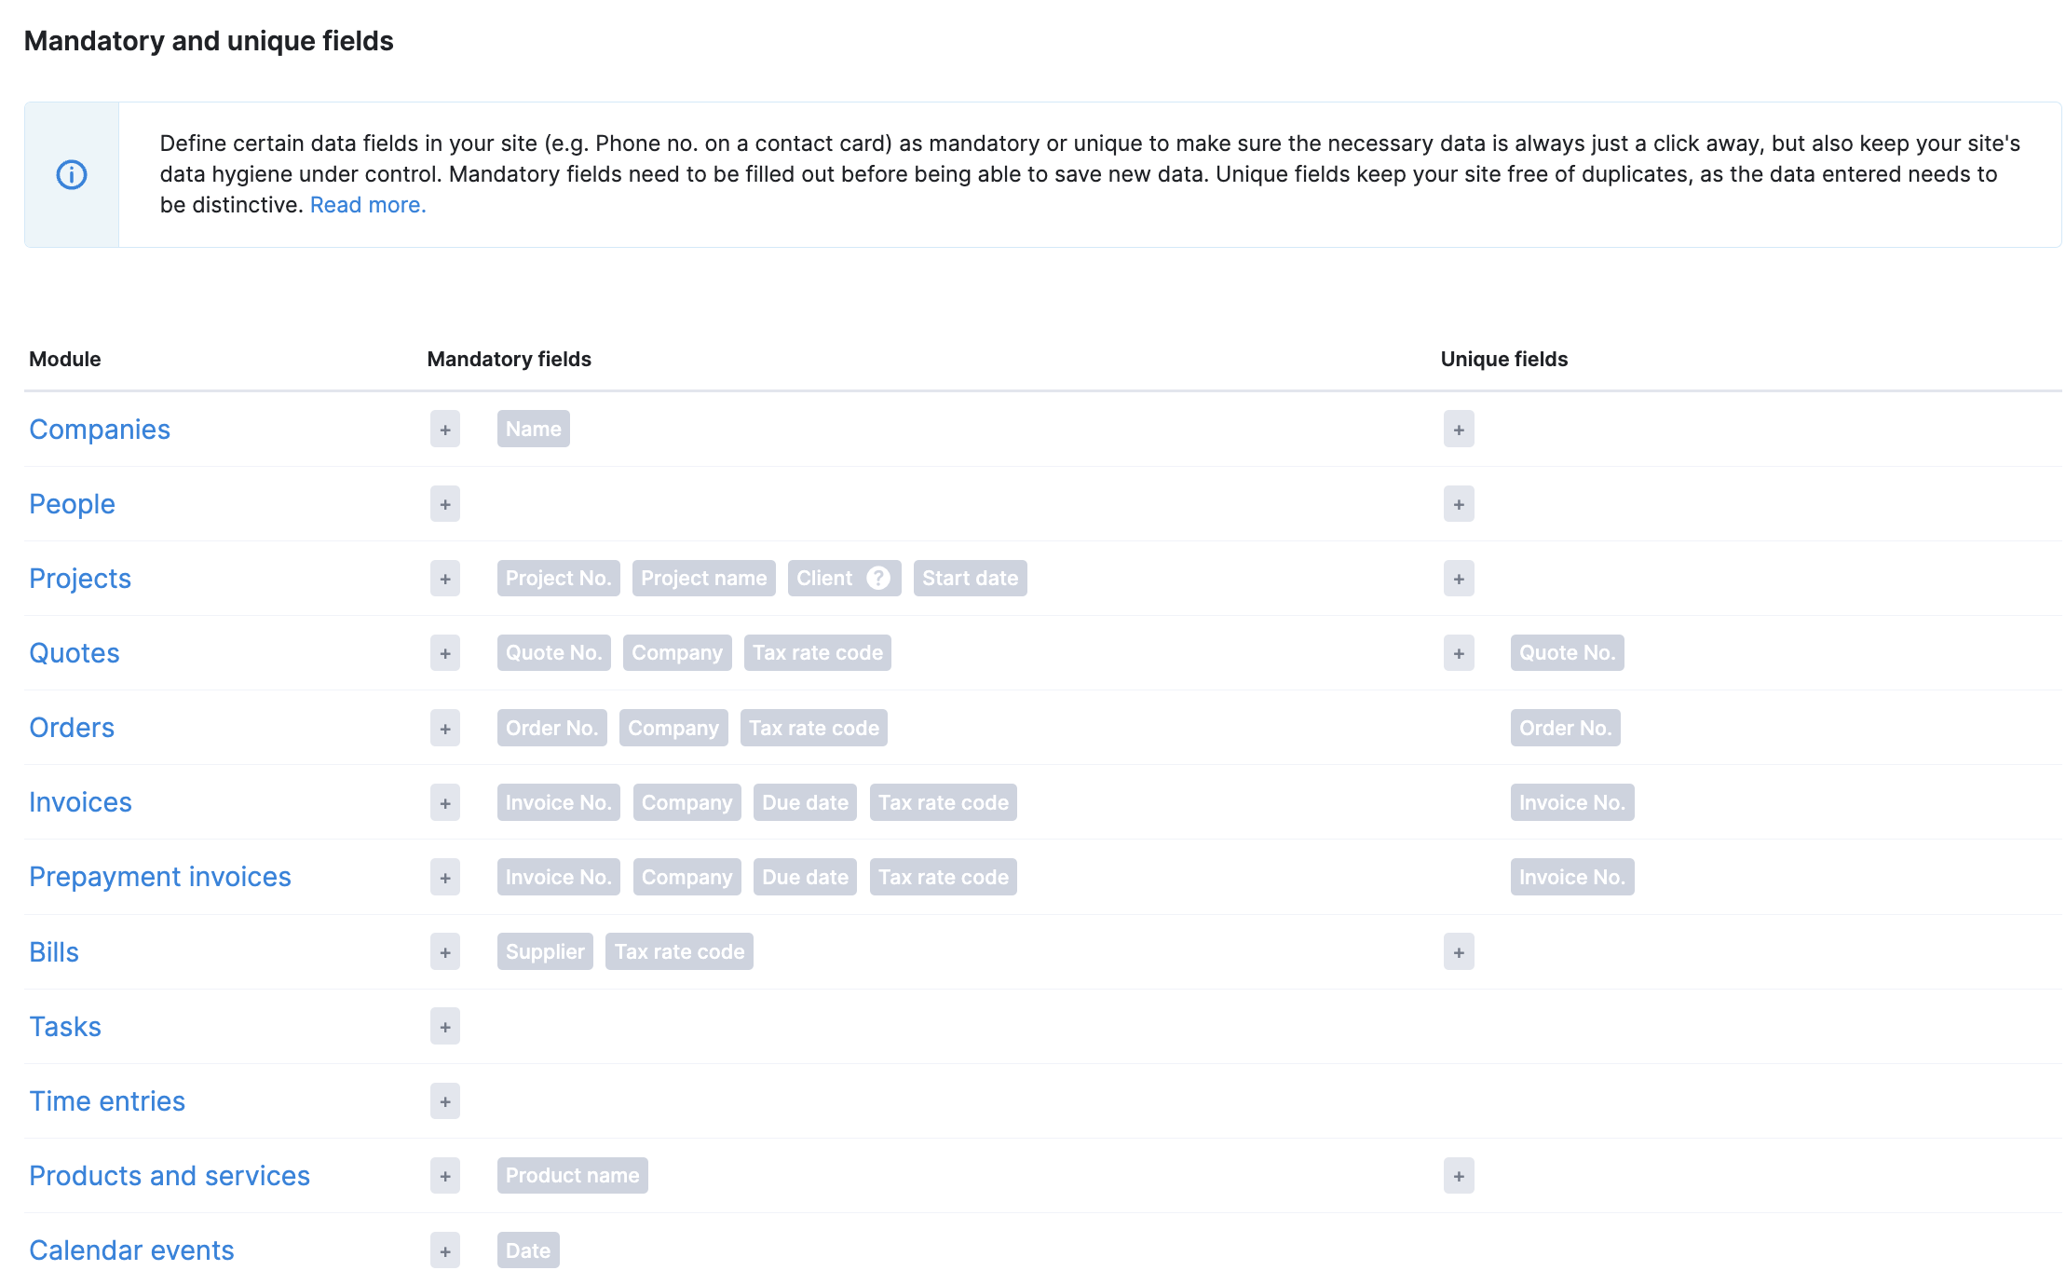Click the help icon on Client tag

point(877,579)
